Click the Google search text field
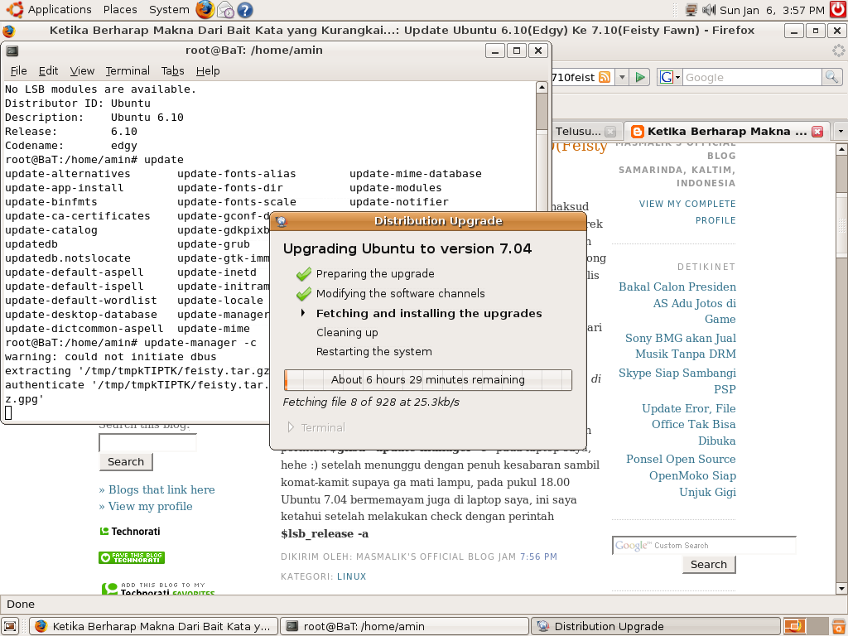This screenshot has height=636, width=848. pos(752,77)
